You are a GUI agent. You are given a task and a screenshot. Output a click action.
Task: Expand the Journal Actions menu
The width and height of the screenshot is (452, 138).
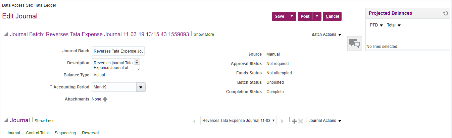point(324,121)
